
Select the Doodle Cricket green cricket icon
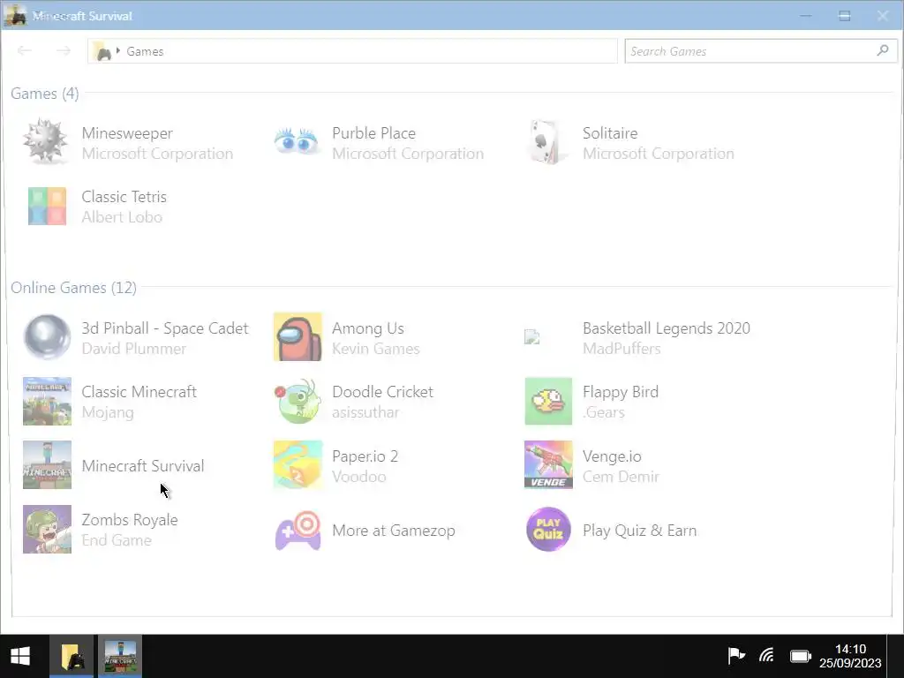click(x=298, y=402)
